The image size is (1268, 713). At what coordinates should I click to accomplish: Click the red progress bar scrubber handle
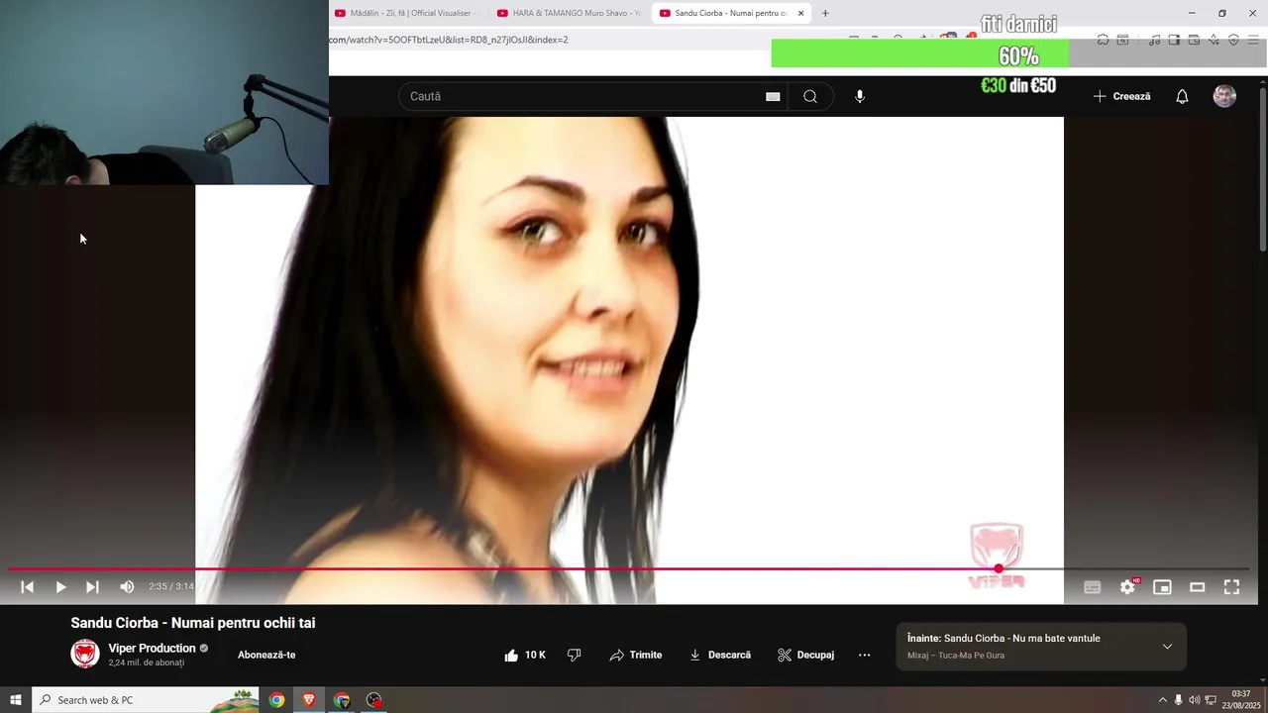[x=999, y=568]
